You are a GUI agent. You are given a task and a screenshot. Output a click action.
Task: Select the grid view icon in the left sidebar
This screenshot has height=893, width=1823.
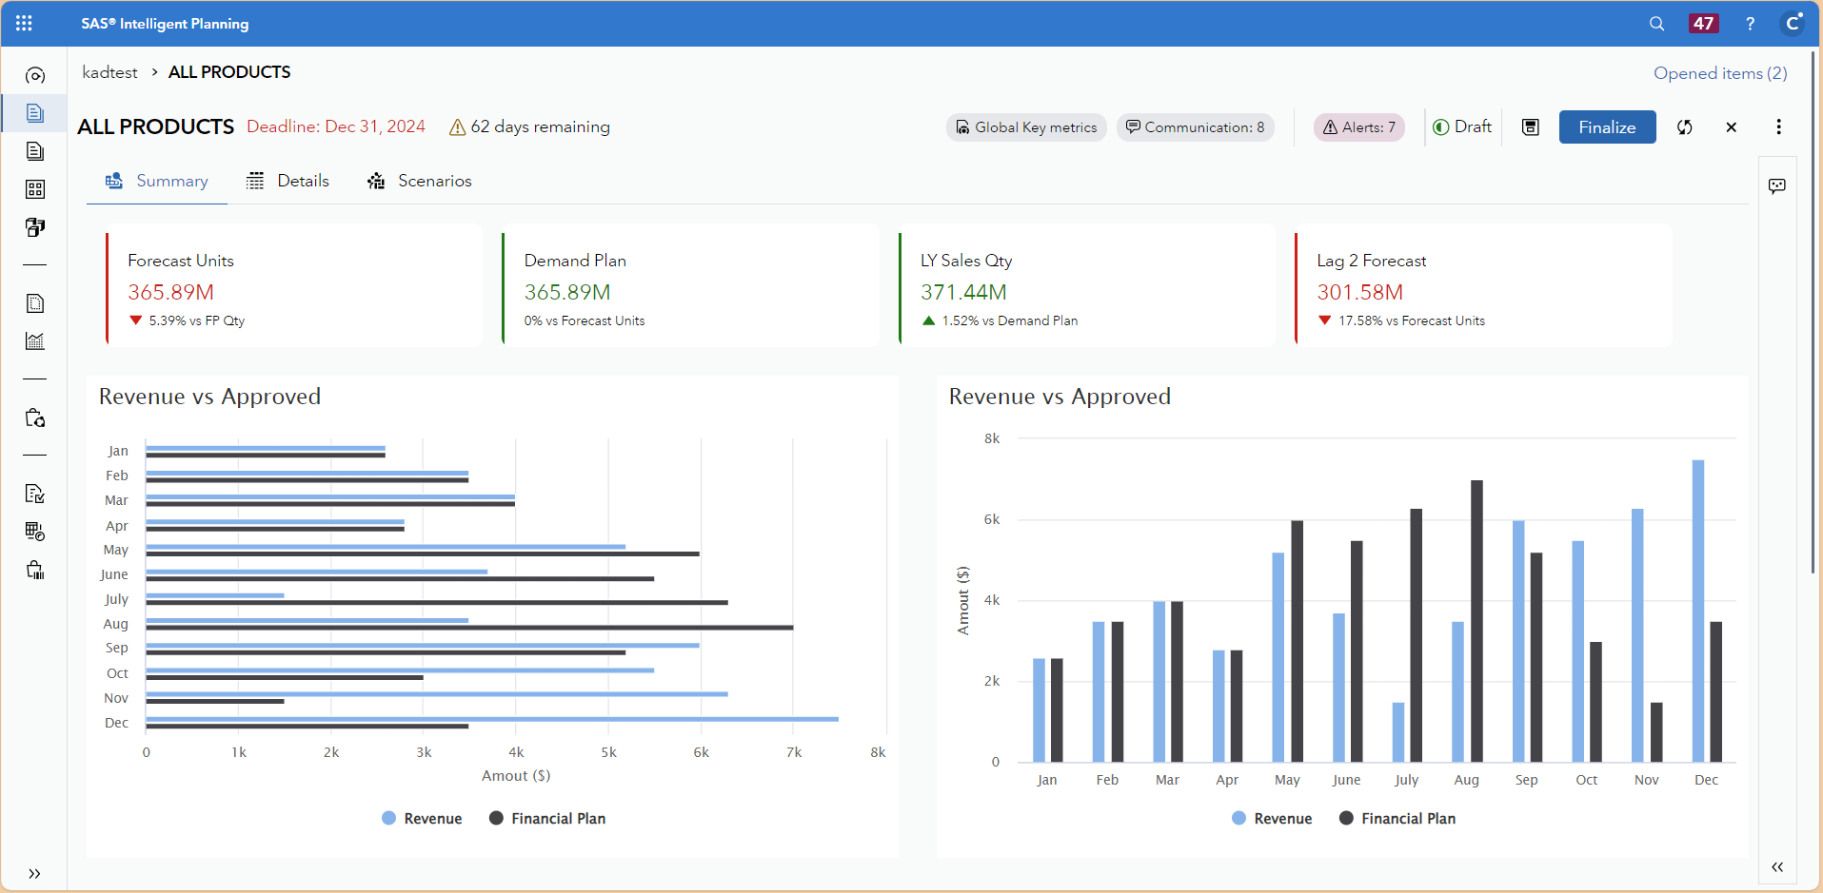(34, 189)
